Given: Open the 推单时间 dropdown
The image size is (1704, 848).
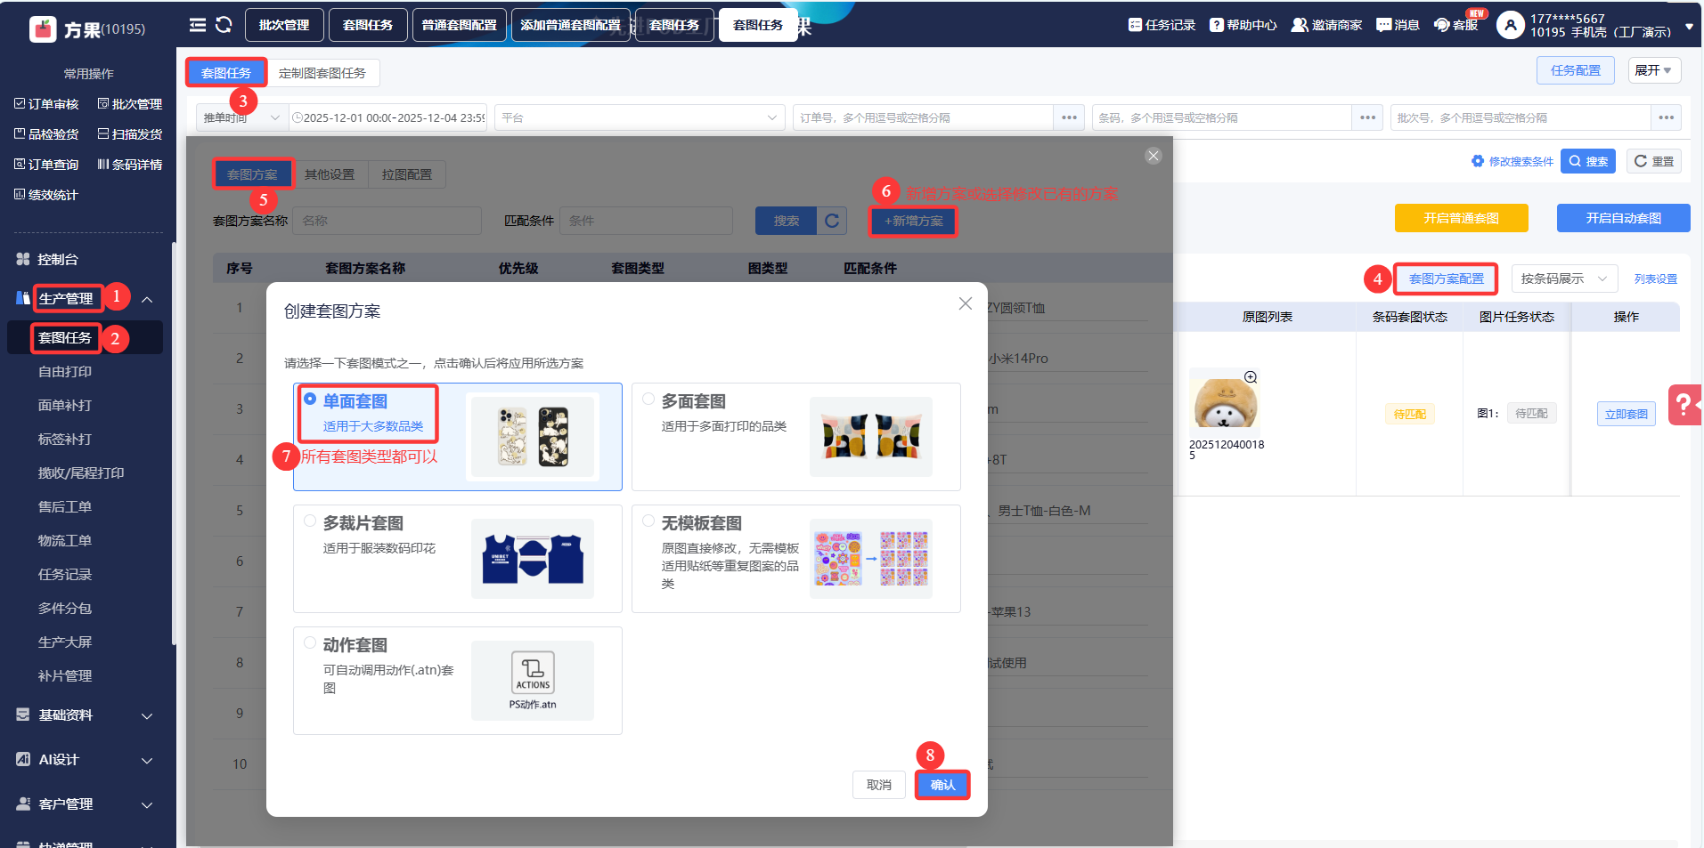Looking at the screenshot, I should [x=241, y=117].
